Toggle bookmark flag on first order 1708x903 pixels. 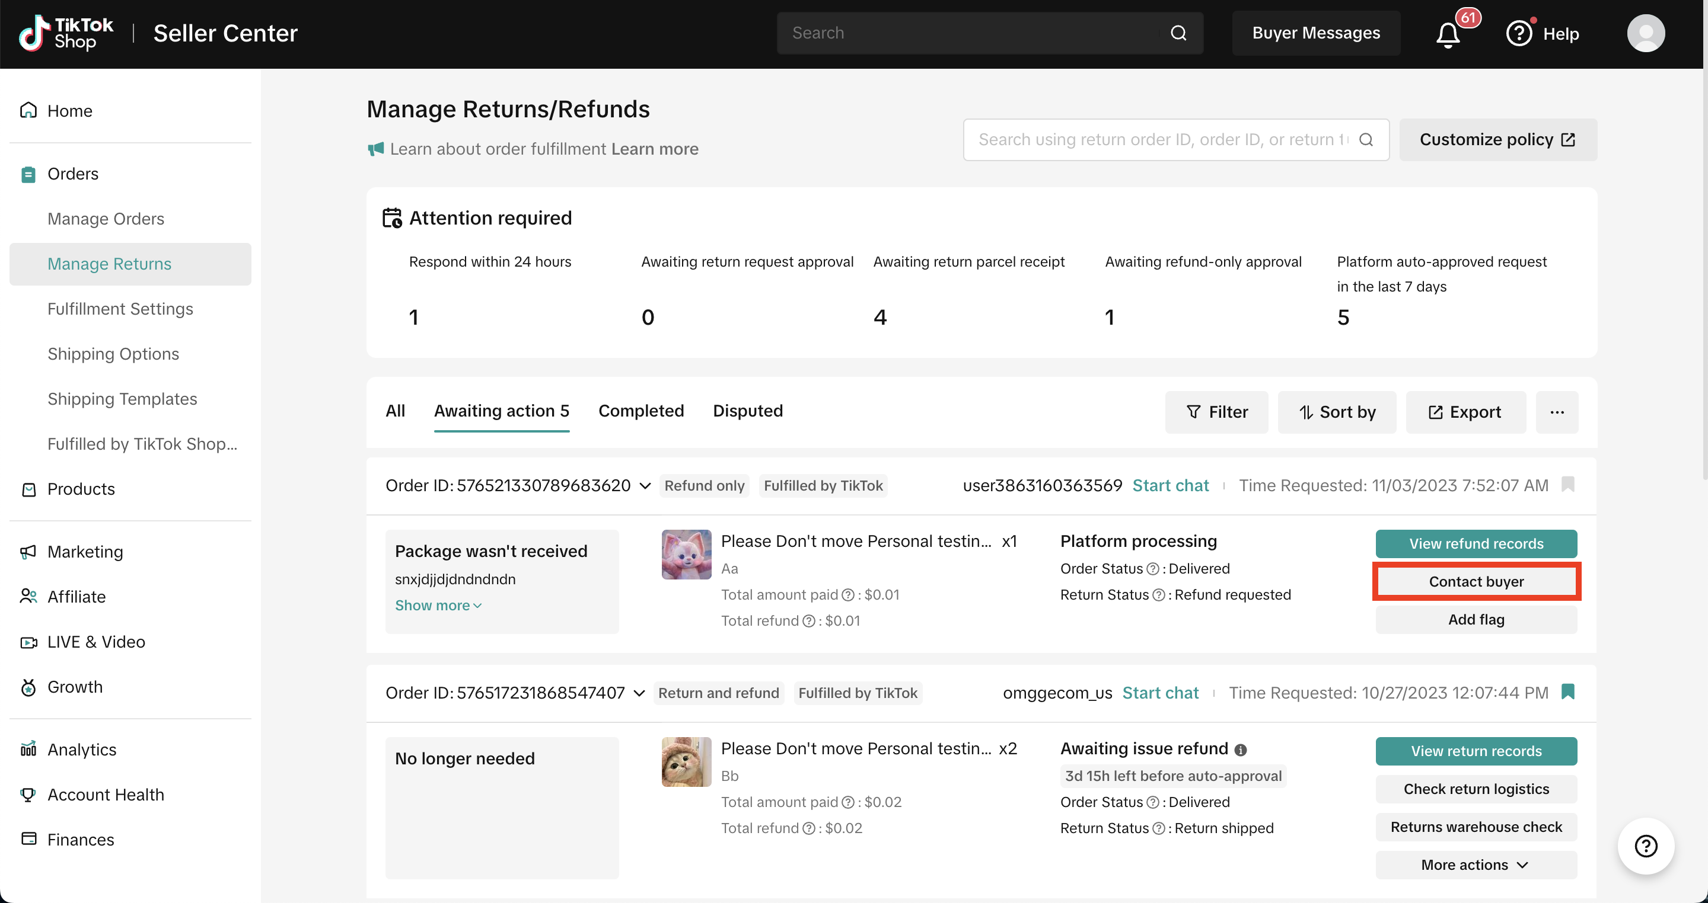(1567, 484)
